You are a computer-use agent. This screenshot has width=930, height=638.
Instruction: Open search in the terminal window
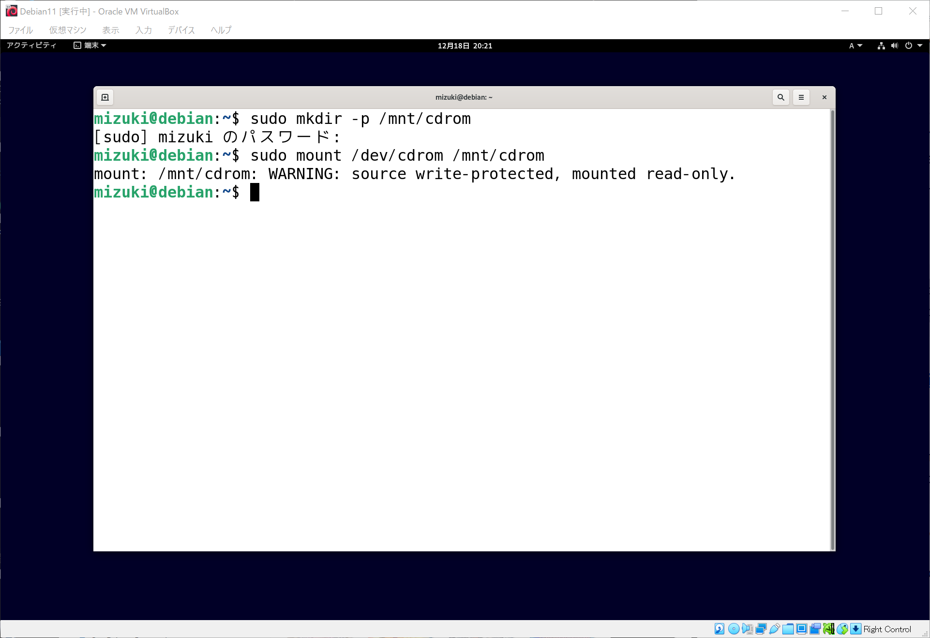[780, 97]
